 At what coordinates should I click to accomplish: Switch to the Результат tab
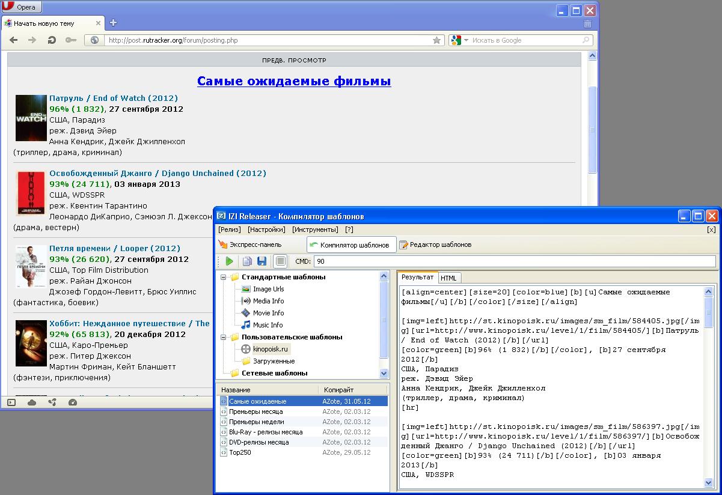[417, 277]
